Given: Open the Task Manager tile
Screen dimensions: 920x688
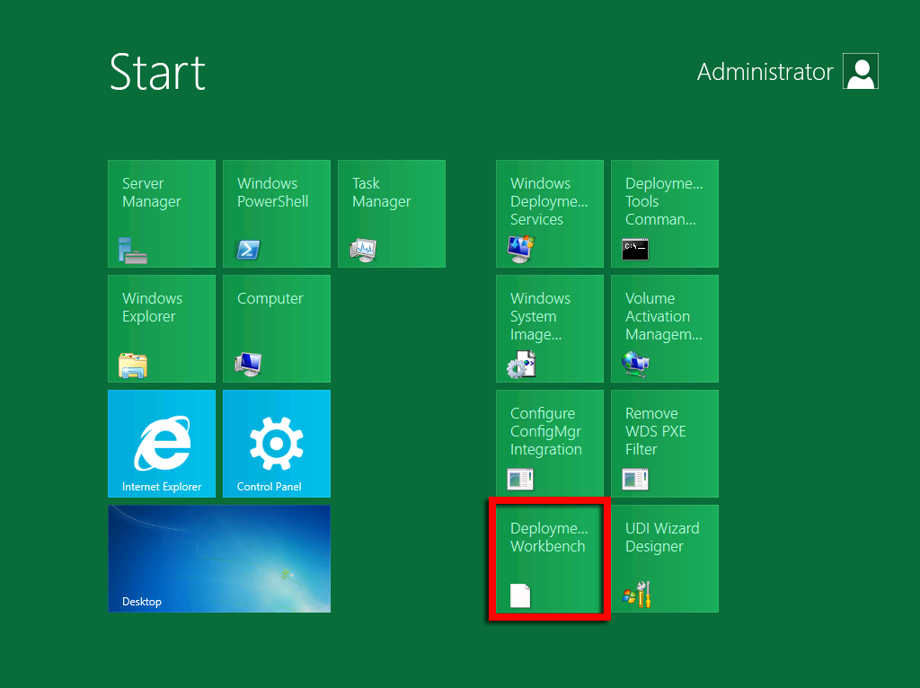Looking at the screenshot, I should pos(392,214).
